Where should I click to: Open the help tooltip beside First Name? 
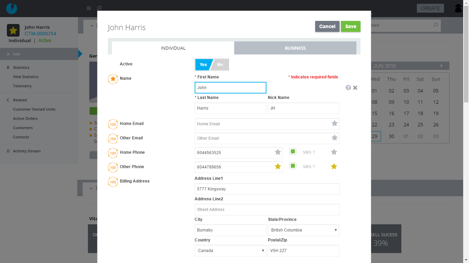(x=348, y=87)
